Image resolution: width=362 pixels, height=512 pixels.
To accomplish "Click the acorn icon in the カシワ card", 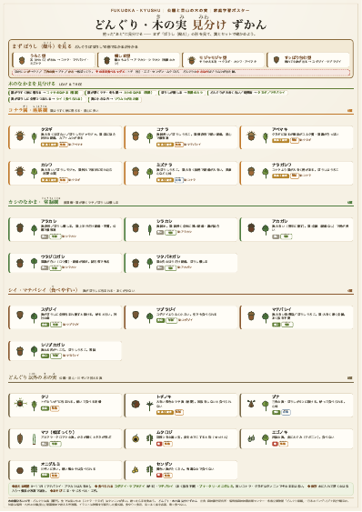I will [20, 172].
